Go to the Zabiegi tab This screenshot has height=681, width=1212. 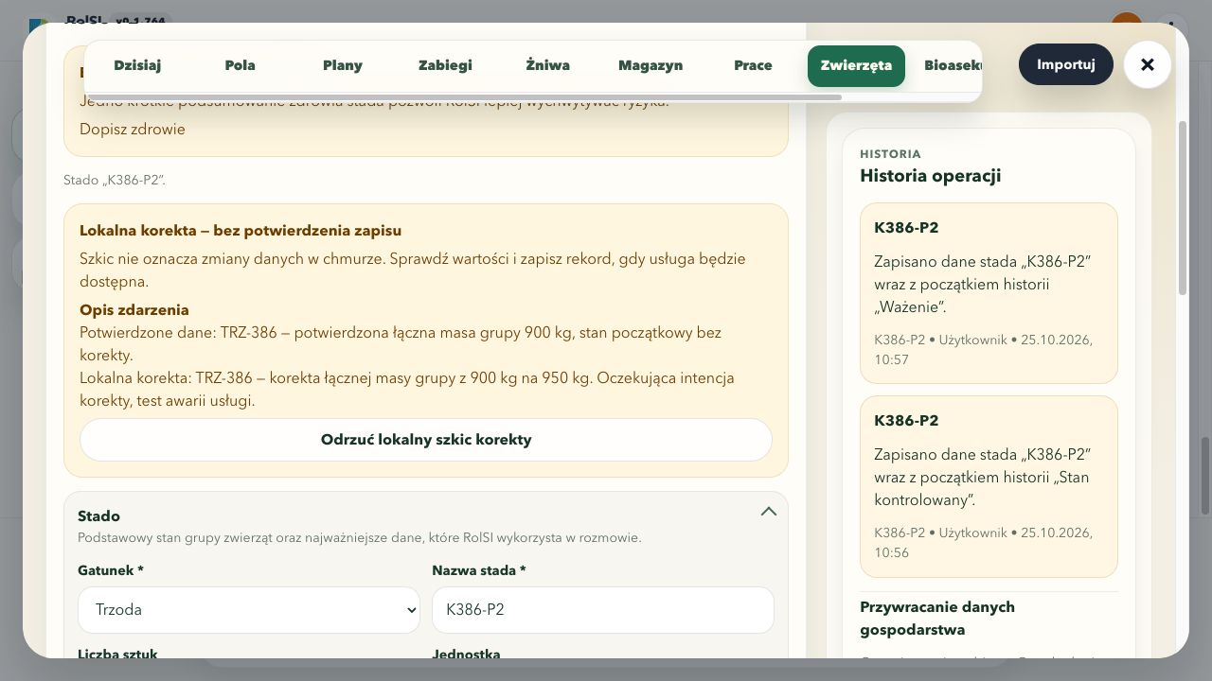pyautogui.click(x=445, y=65)
